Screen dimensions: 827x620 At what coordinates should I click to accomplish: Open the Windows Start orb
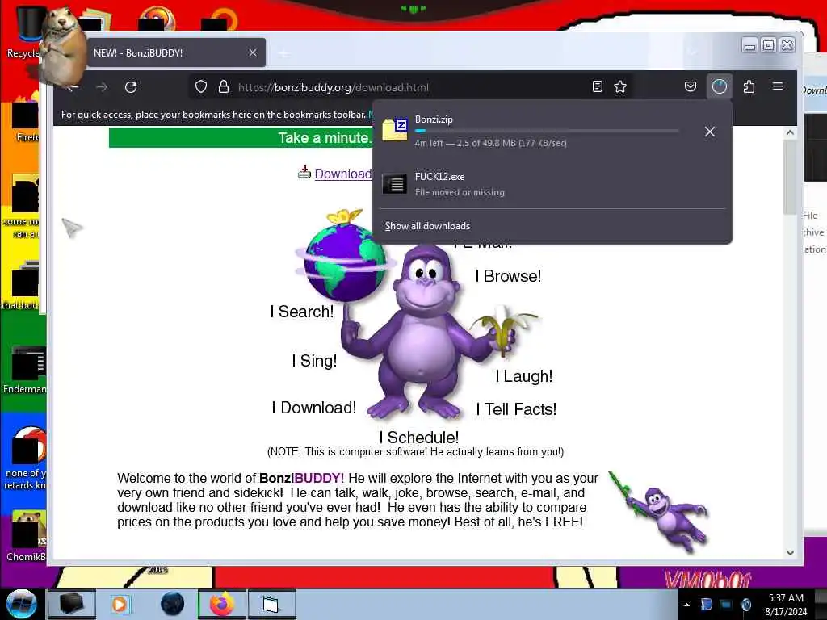click(21, 604)
